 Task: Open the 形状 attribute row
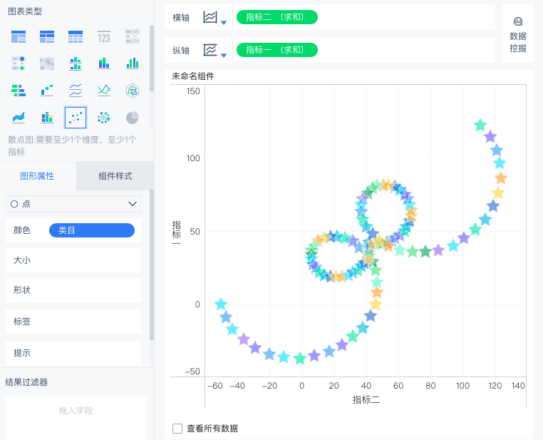(73, 290)
